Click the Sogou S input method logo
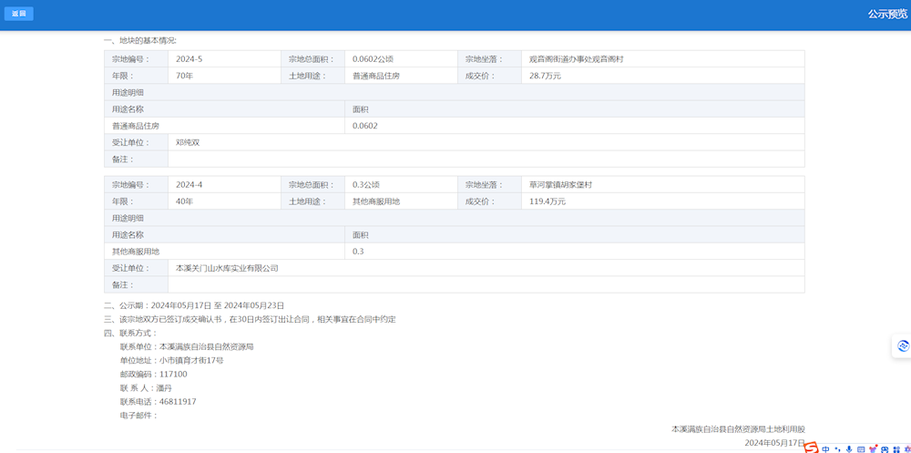911x453 pixels. click(811, 448)
